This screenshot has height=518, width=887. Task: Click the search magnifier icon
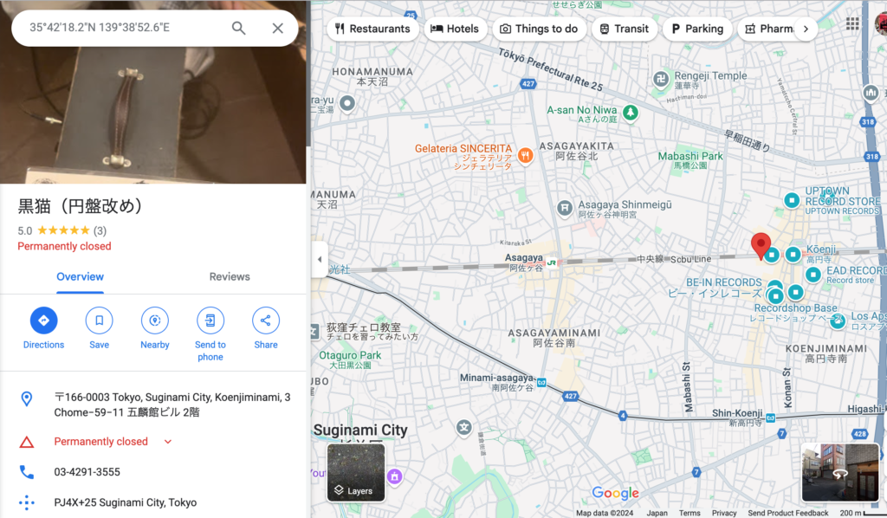tap(239, 28)
